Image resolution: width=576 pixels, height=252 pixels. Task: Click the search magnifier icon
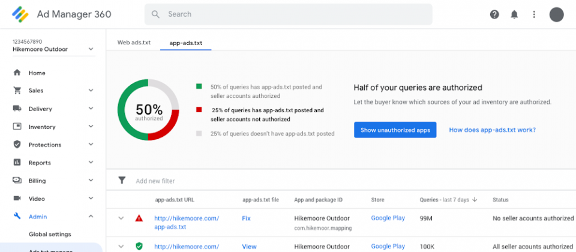pyautogui.click(x=155, y=14)
